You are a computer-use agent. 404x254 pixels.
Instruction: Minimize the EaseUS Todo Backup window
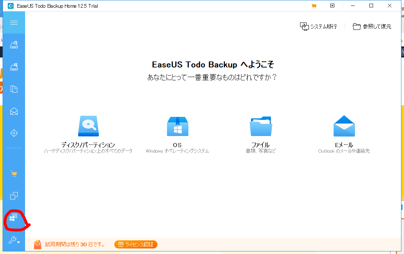pyautogui.click(x=353, y=6)
